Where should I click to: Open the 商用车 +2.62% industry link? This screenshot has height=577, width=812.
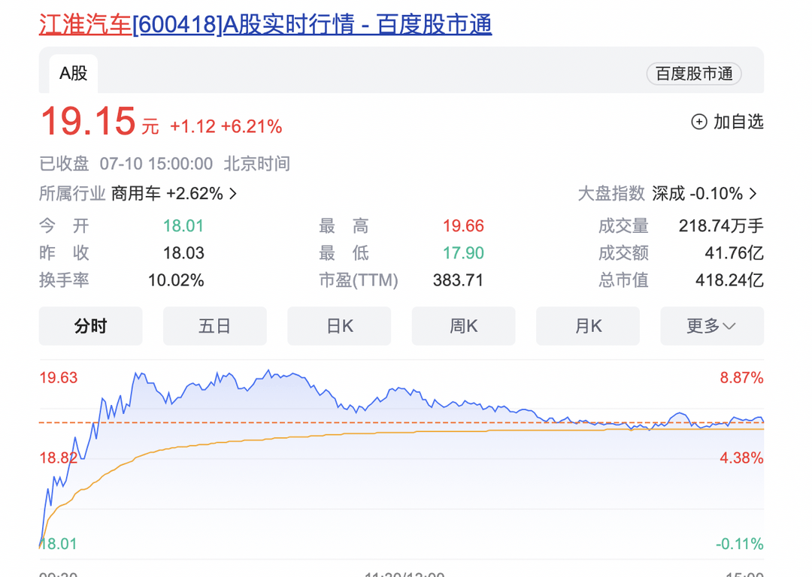tap(167, 194)
